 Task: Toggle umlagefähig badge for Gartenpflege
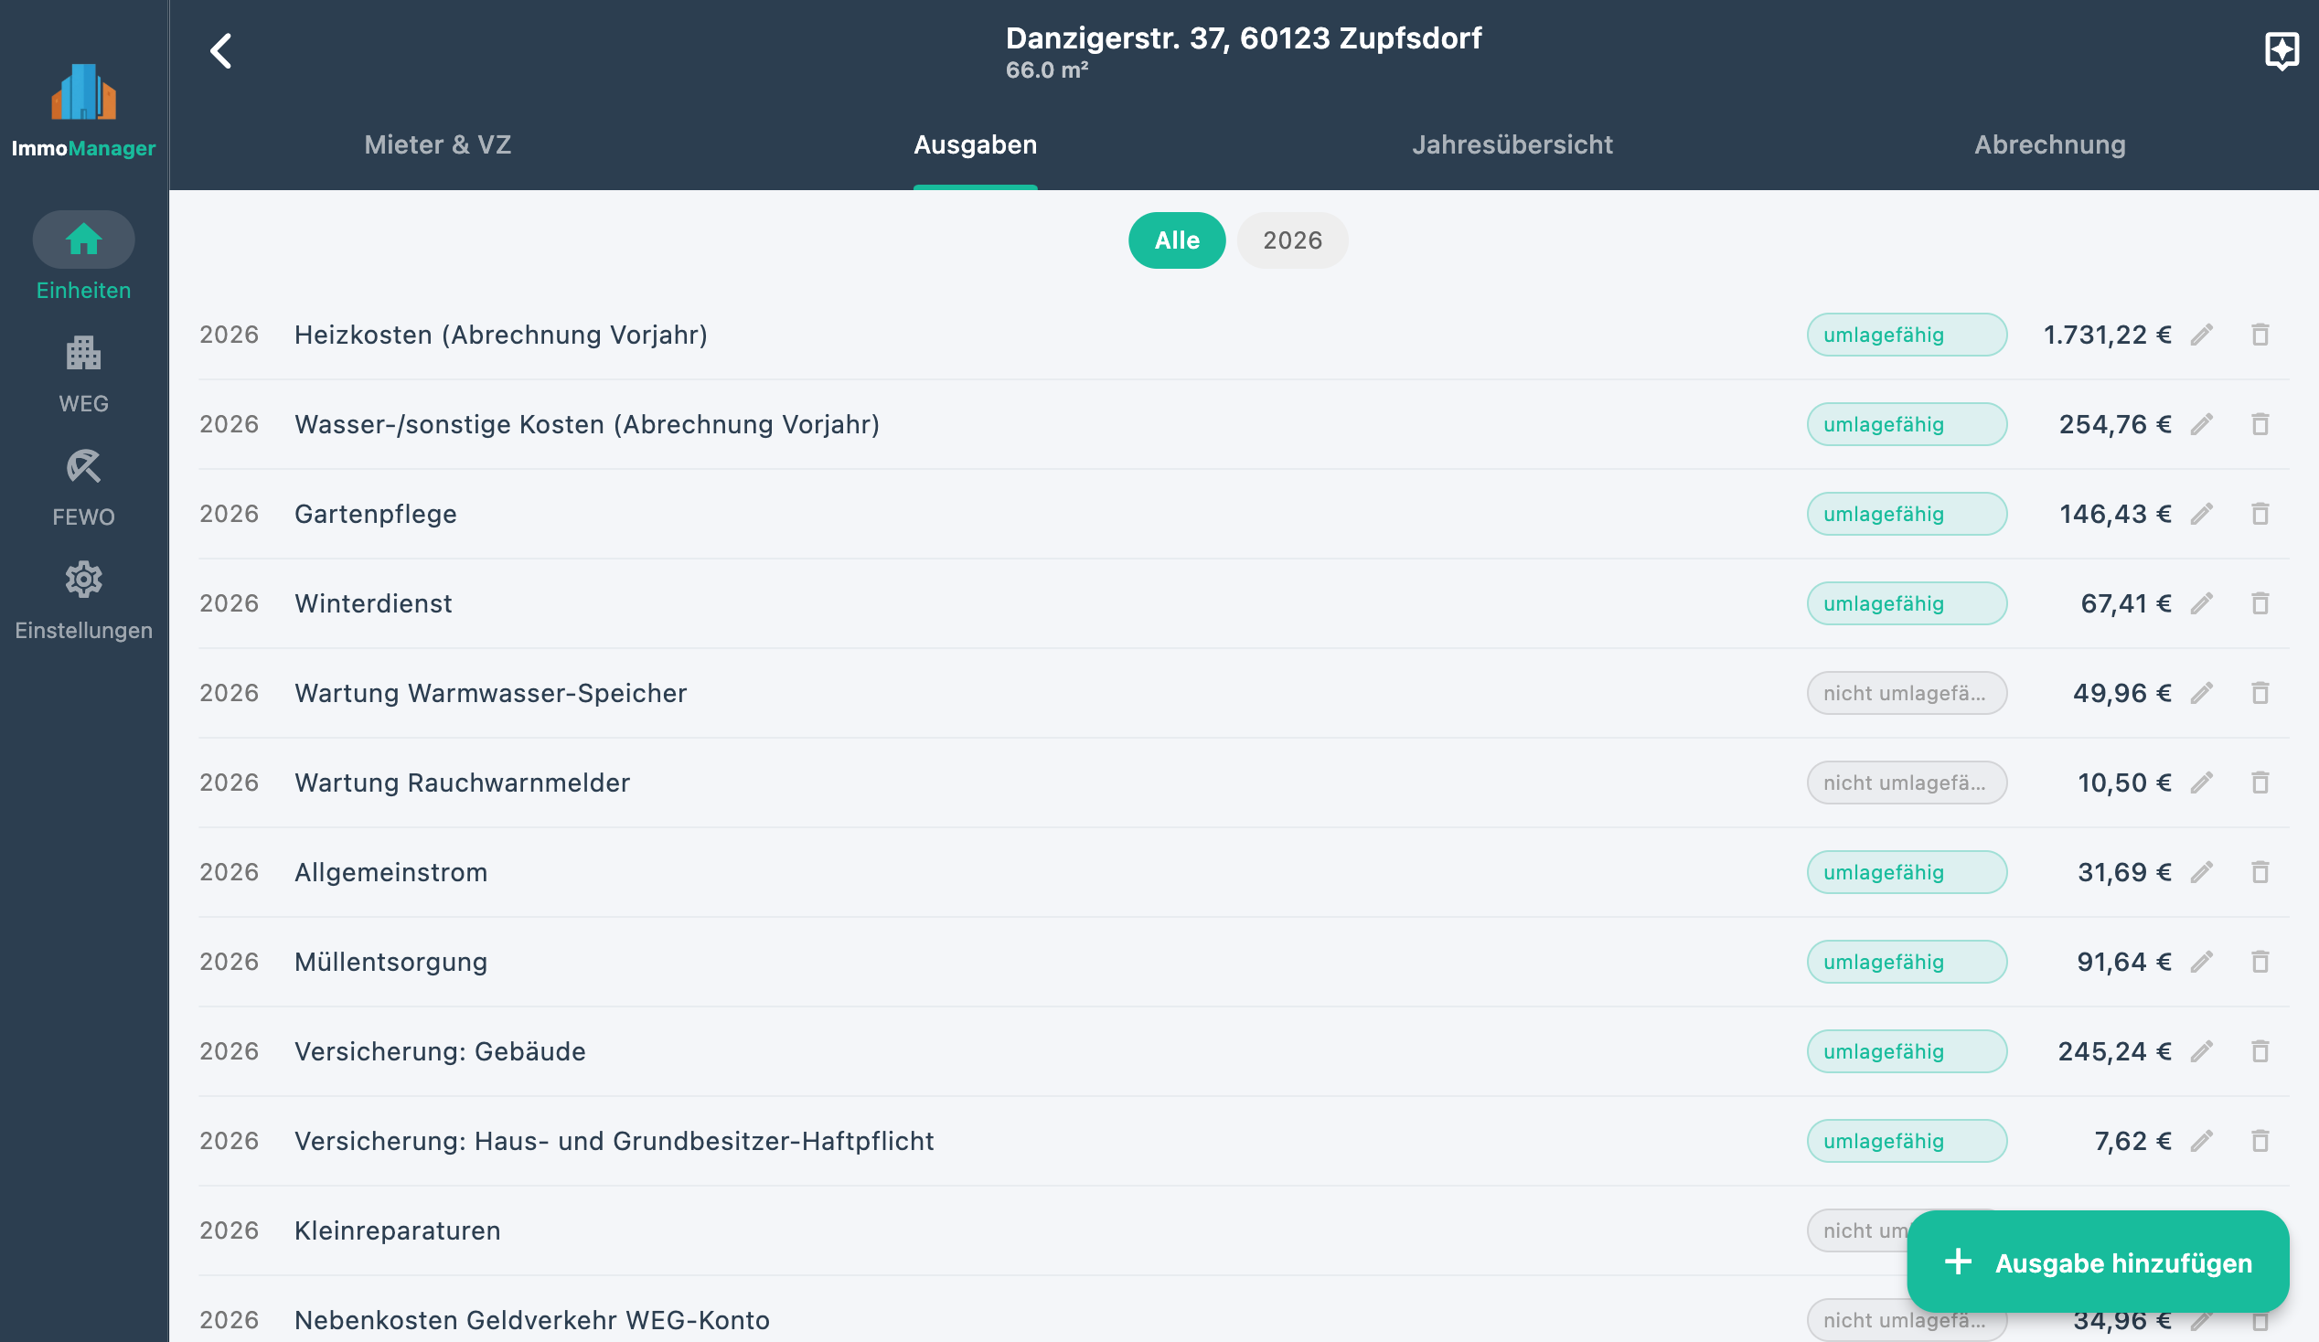point(1907,513)
